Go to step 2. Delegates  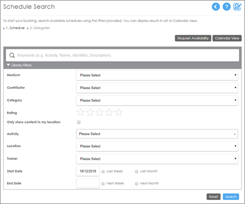[40, 28]
